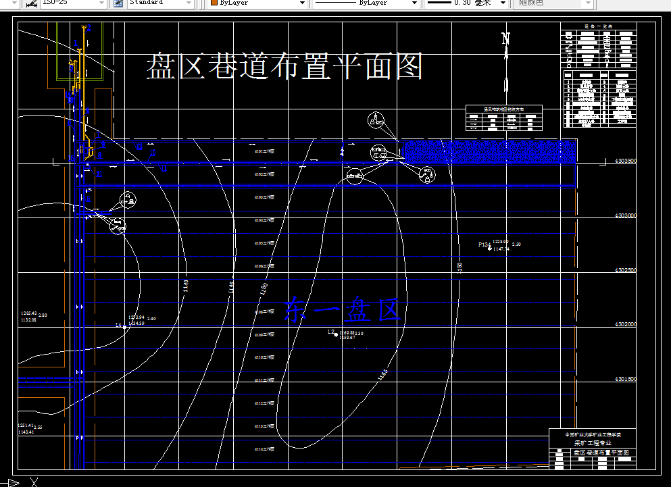Screen dimensions: 671x487
Task: Click the 4301500 coordinate label
Action: (626, 379)
